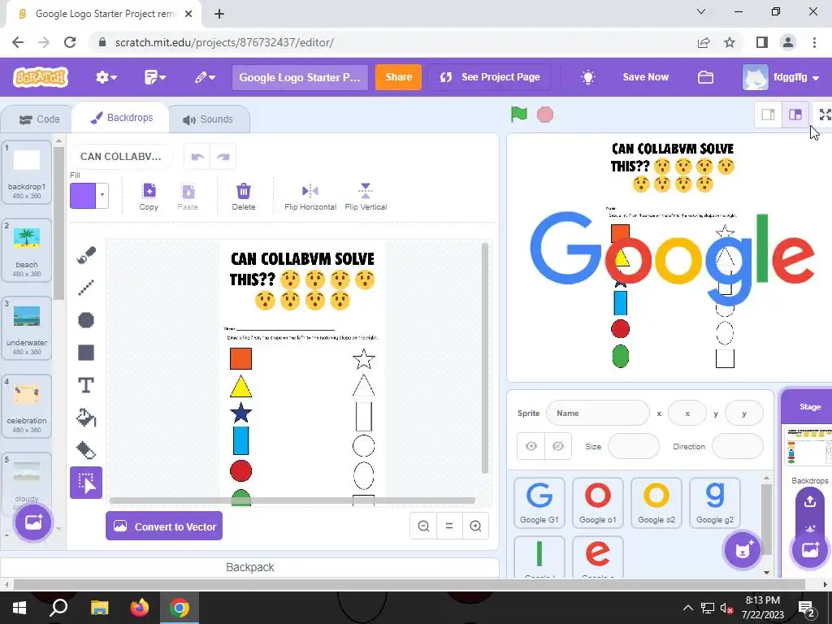Switch to small stage layout
The image size is (832, 624).
click(x=768, y=115)
